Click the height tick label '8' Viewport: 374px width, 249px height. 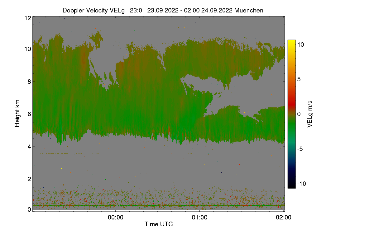(x=29, y=82)
